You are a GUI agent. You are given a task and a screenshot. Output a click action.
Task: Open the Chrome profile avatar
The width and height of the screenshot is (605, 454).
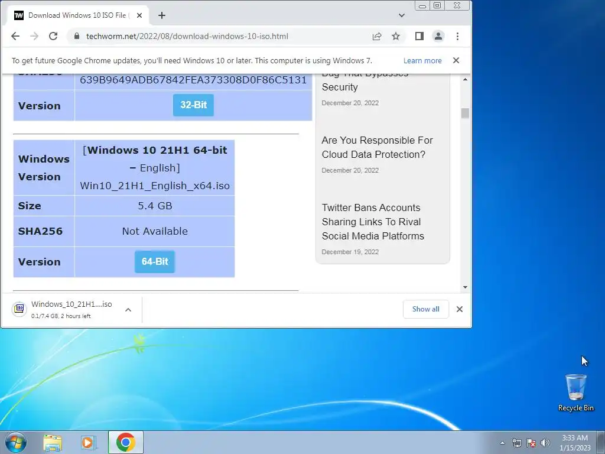pos(438,36)
